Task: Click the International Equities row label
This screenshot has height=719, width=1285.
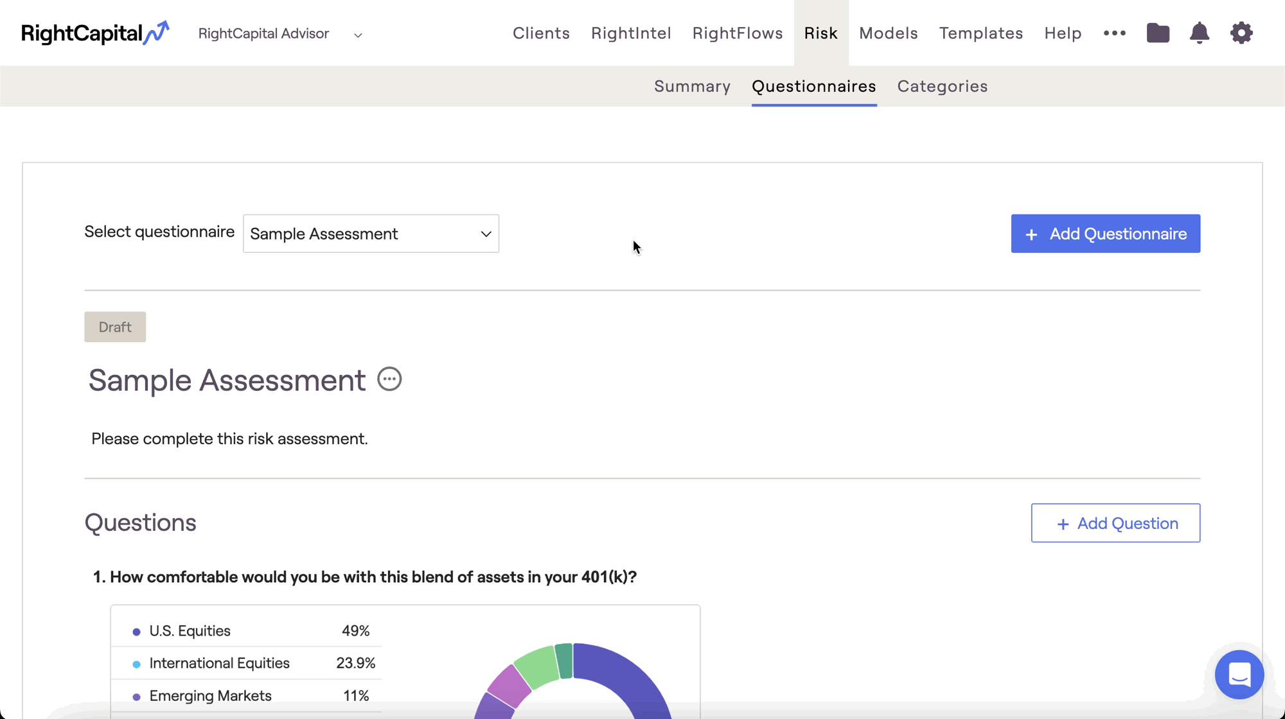Action: [x=219, y=663]
